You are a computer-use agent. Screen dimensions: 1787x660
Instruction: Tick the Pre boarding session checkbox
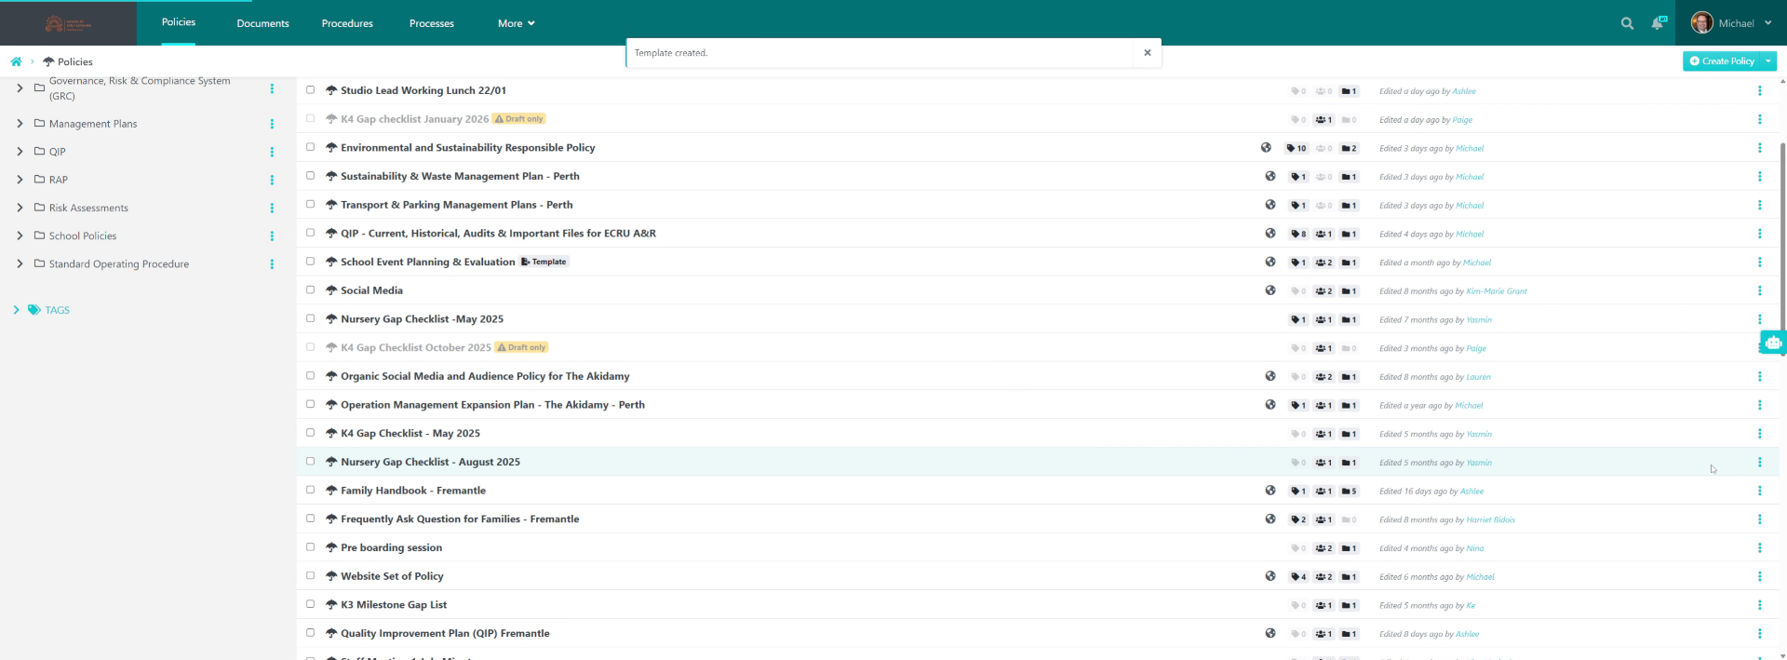(x=310, y=547)
